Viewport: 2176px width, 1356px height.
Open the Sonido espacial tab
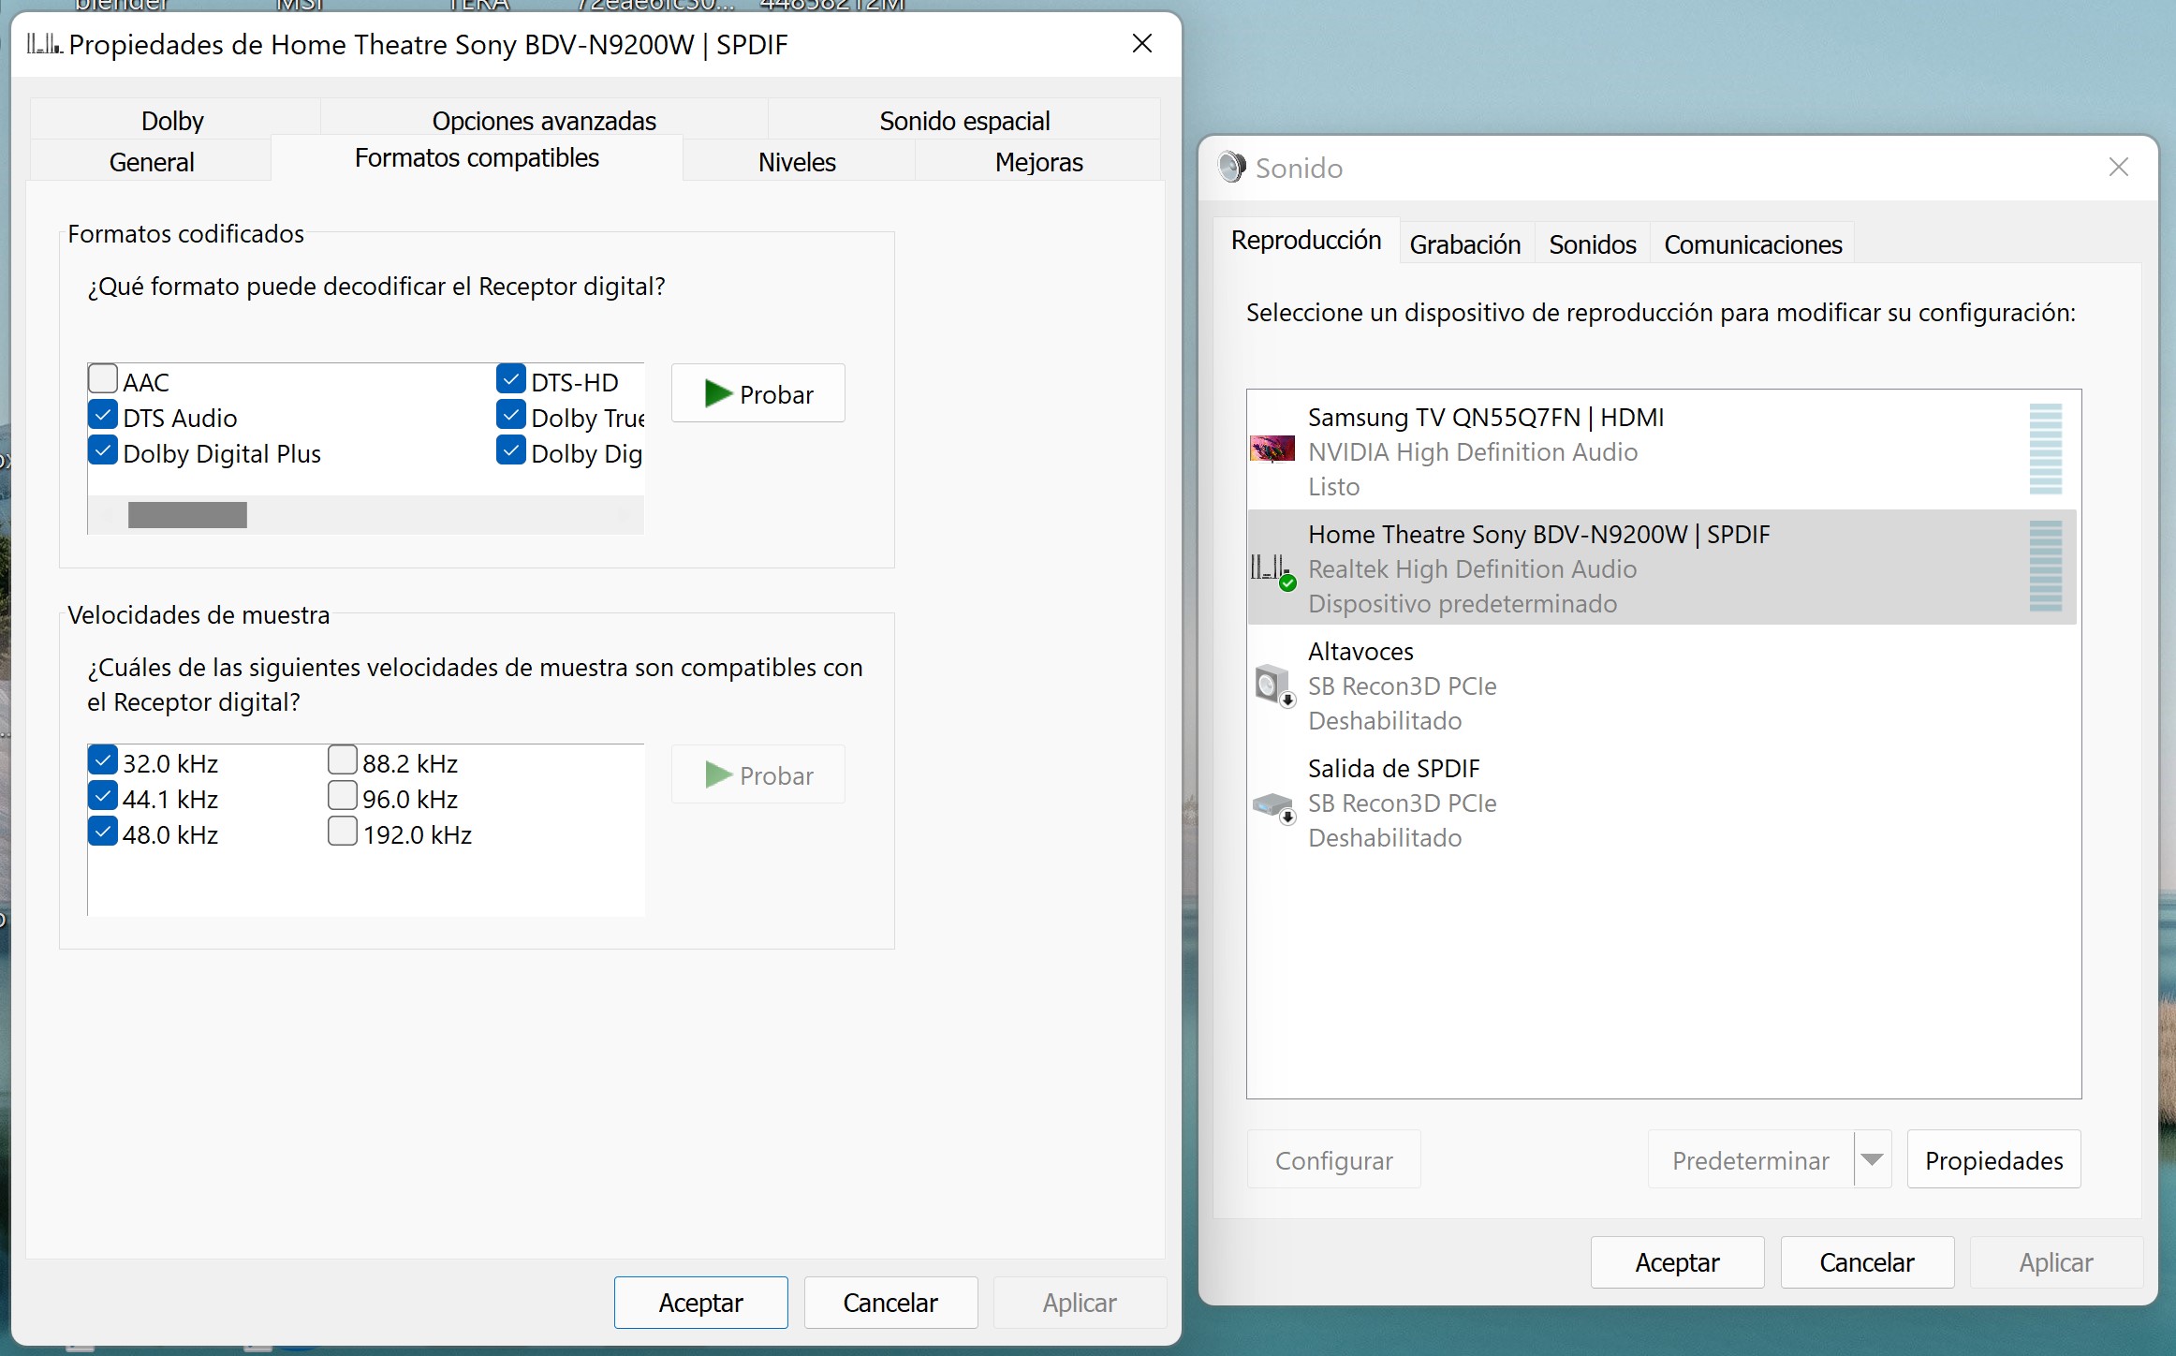[x=964, y=120]
